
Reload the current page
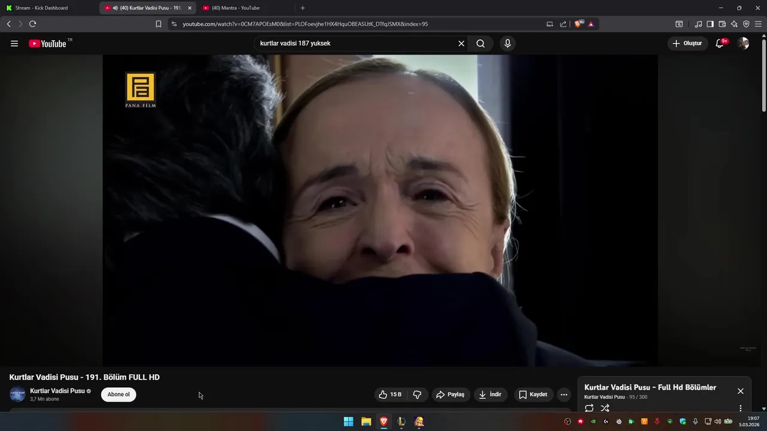point(32,24)
